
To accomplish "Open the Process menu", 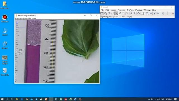I will pos(121,10).
